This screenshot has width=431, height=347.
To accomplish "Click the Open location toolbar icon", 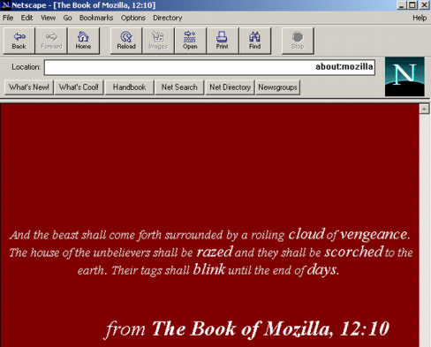I will pyautogui.click(x=190, y=41).
